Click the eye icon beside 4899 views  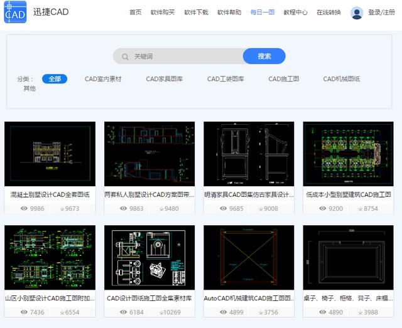[x=224, y=312]
